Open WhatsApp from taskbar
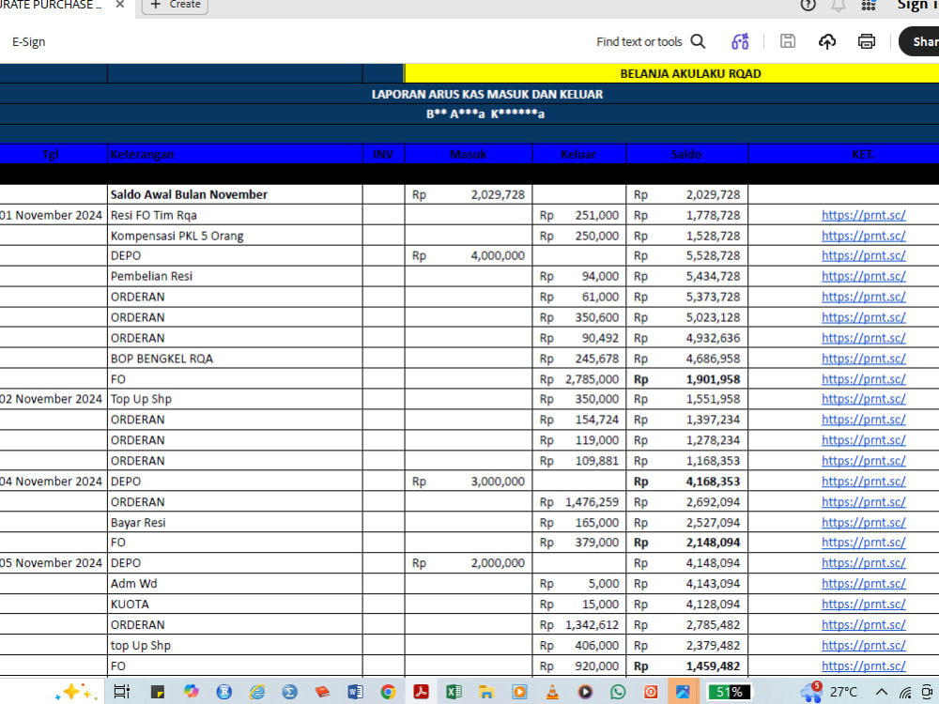This screenshot has width=939, height=704. coord(618,692)
